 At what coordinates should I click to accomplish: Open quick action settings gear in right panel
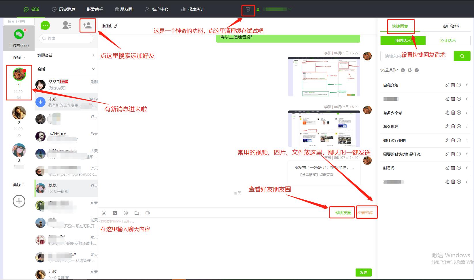pos(410,70)
